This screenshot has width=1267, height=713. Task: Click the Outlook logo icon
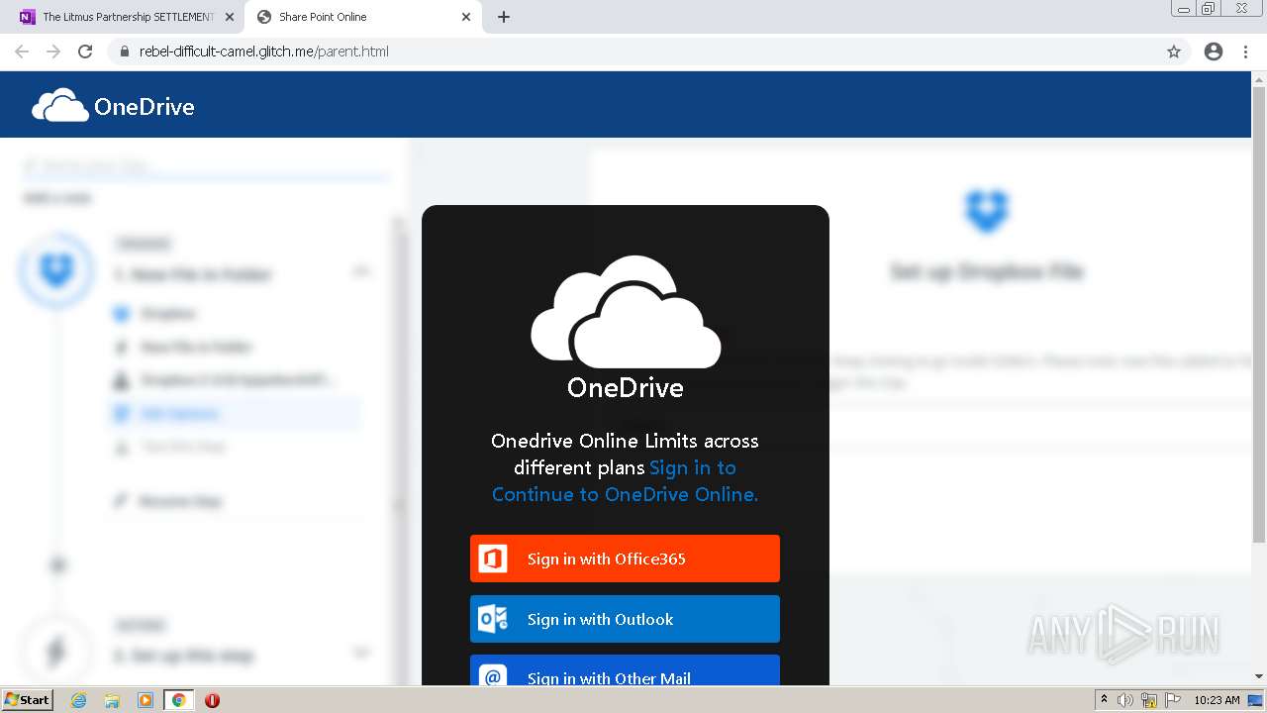tap(493, 619)
